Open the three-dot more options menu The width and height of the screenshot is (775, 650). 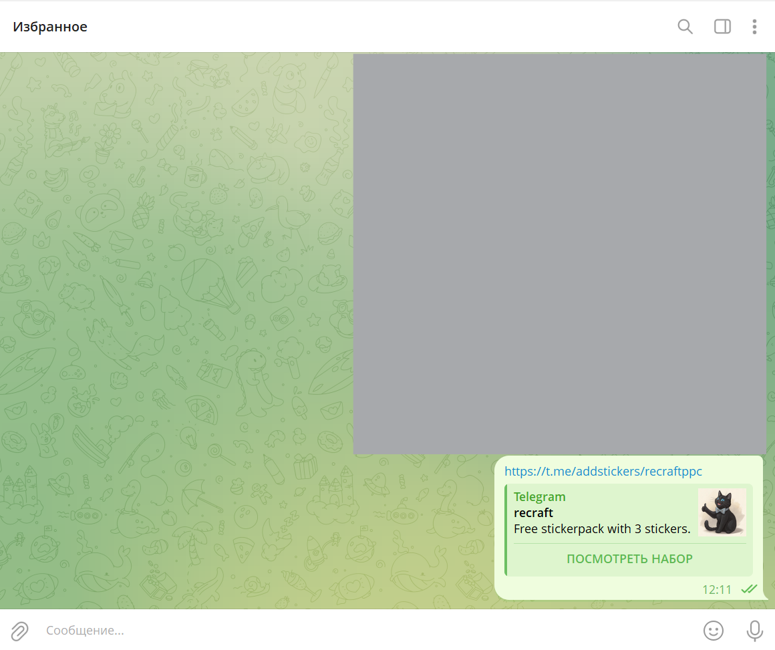[x=754, y=27]
